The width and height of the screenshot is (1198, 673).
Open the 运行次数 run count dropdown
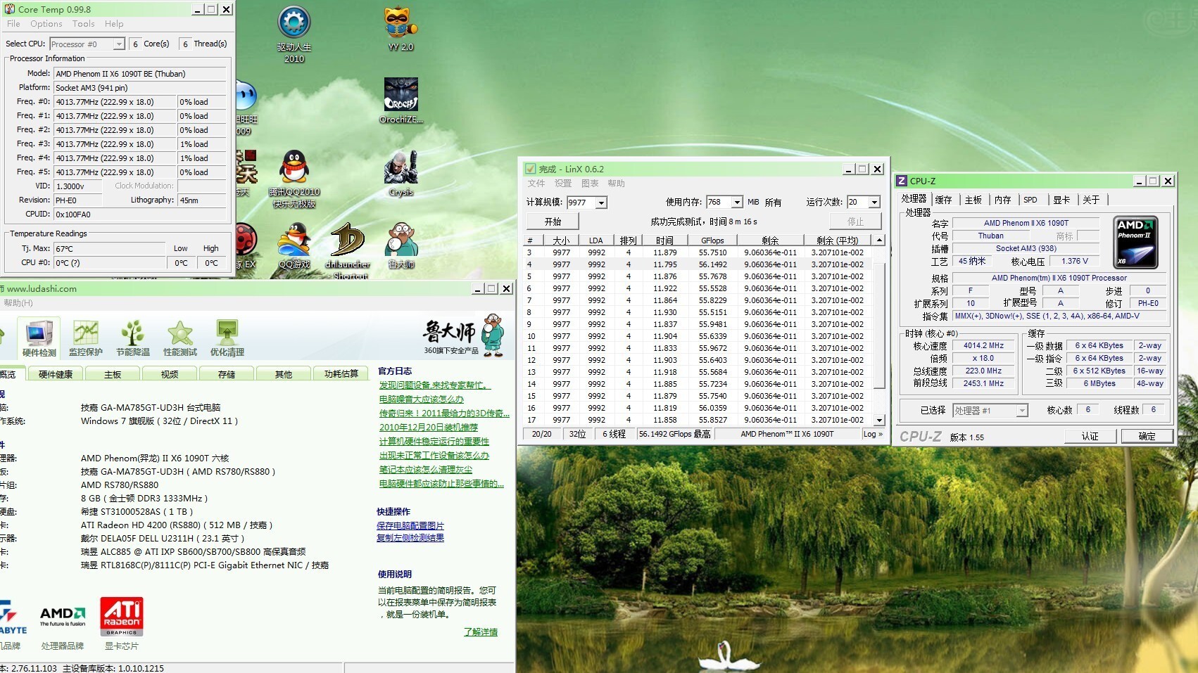[x=874, y=203]
